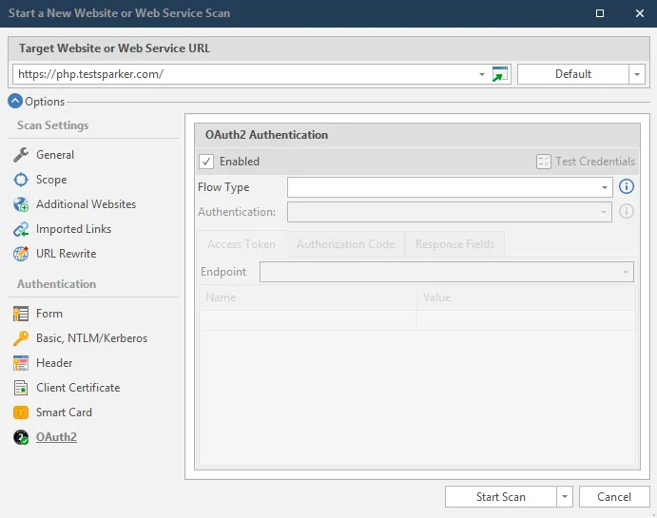Open the Default scan policy dropdown arrow

tap(637, 74)
